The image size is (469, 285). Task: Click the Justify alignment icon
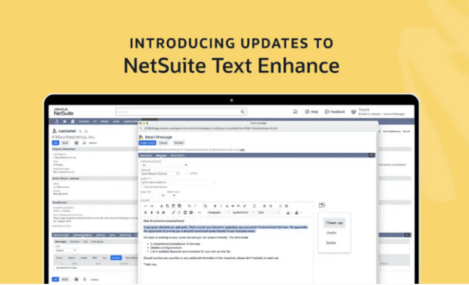coord(163,213)
